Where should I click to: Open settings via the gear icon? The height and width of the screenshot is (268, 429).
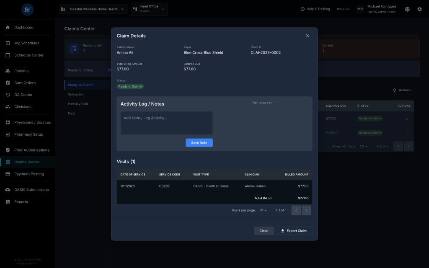click(419, 9)
